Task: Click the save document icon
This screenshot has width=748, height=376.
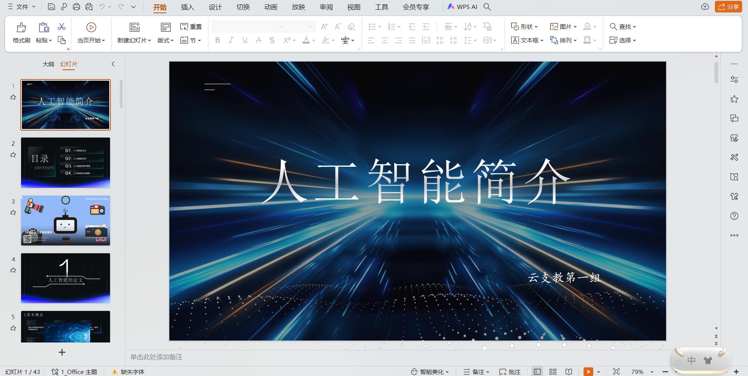Action: pos(51,7)
